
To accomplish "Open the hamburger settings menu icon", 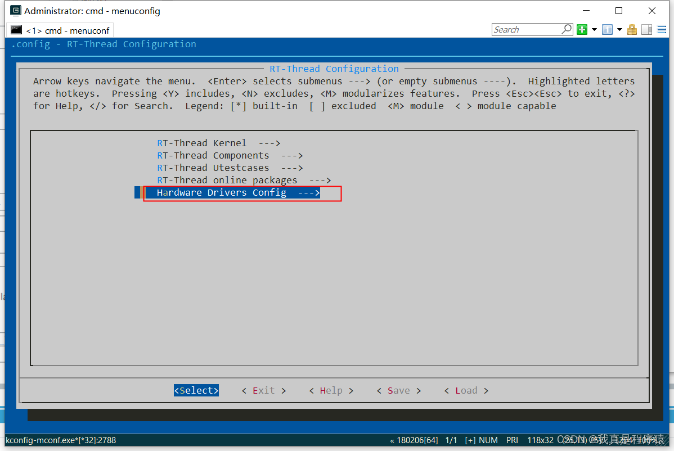I will coord(662,30).
